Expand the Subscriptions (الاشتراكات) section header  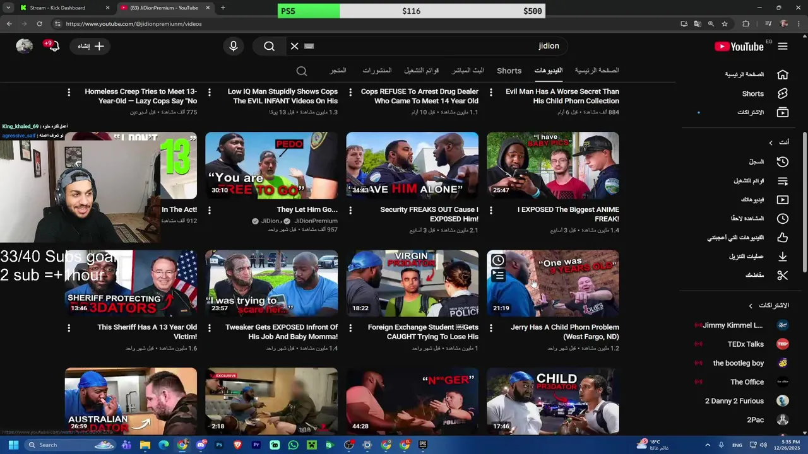(769, 305)
